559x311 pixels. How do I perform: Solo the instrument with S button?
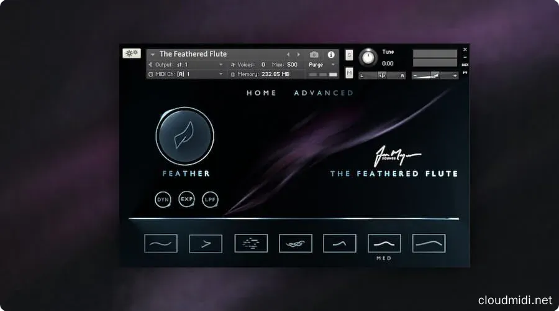coord(349,55)
